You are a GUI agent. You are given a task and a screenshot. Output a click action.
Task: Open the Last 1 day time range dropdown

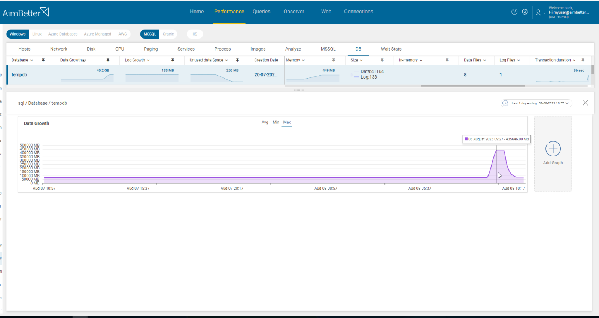point(536,103)
